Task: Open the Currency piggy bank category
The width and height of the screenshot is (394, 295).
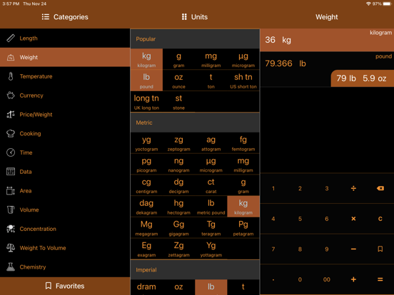Action: tap(65, 95)
